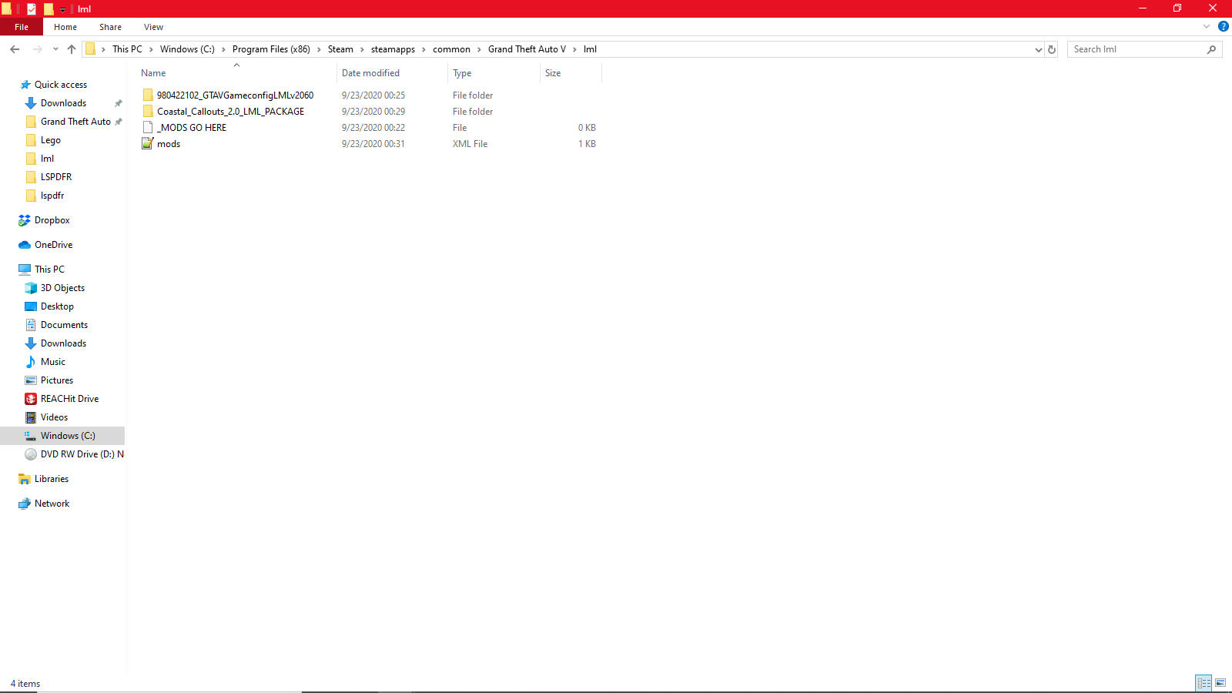The width and height of the screenshot is (1232, 693).
Task: Open the Lego folder in Quick access
Action: (51, 140)
